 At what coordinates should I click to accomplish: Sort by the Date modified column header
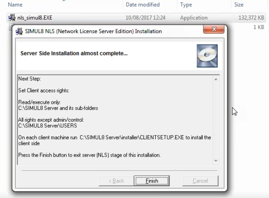pos(143,5)
